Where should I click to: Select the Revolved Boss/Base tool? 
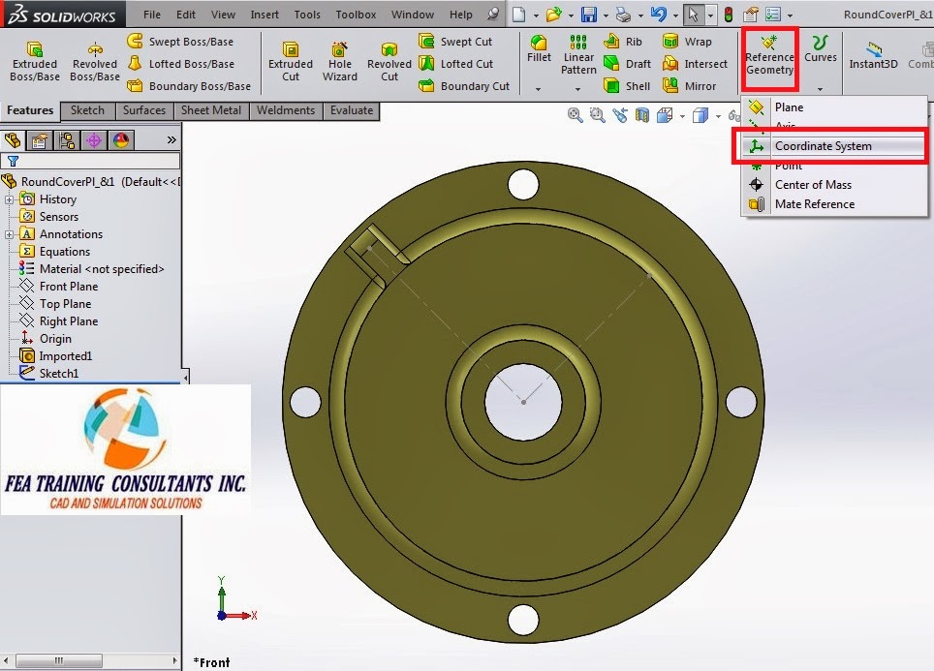click(95, 61)
